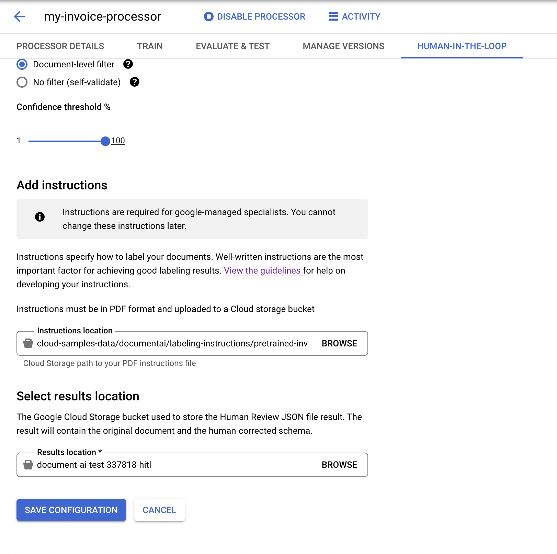The image size is (557, 554).
Task: Go to the Evaluate & Test tab
Action: point(232,46)
